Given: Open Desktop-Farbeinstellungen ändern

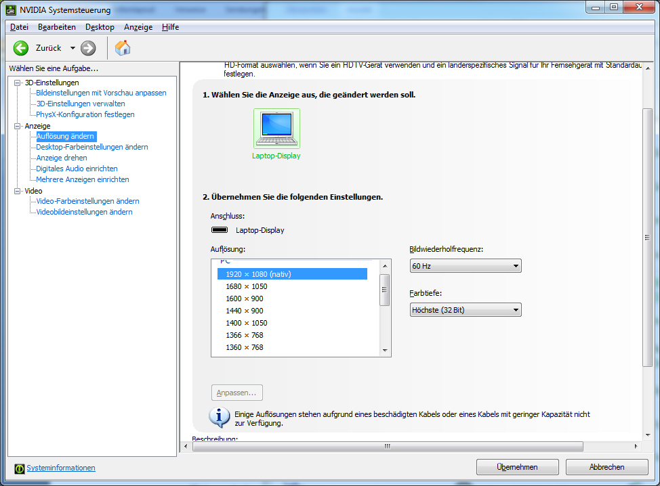Looking at the screenshot, I should tap(92, 147).
